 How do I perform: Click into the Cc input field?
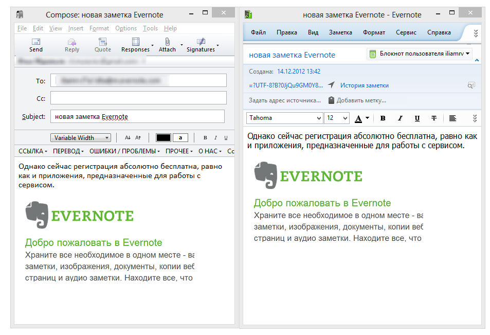138,98
